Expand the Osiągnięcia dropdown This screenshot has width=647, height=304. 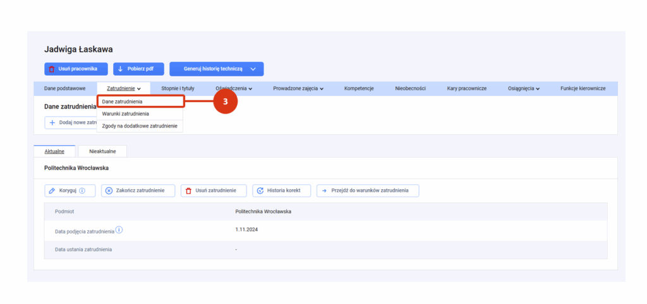pyautogui.click(x=524, y=88)
